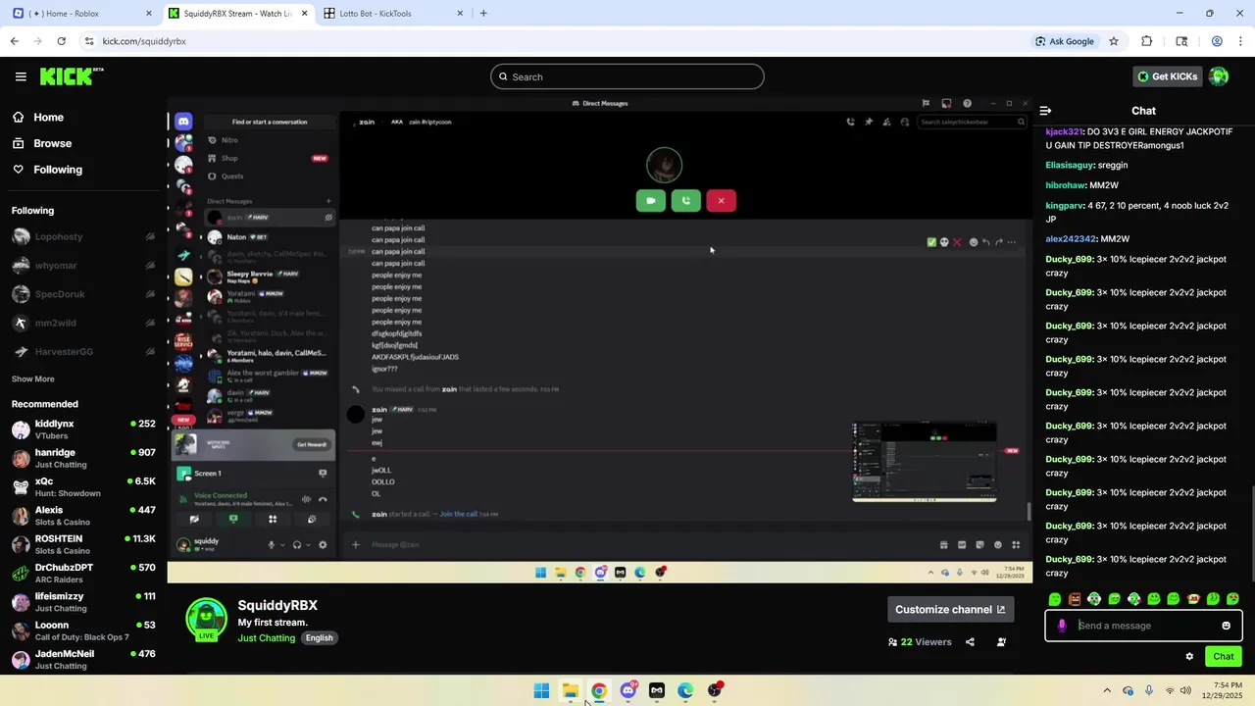Click the green video call button in the stream
The image size is (1255, 706).
[x=651, y=201]
